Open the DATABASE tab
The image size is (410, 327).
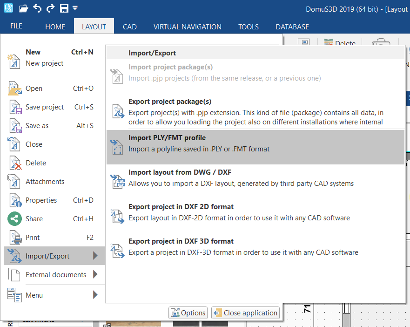click(x=292, y=27)
